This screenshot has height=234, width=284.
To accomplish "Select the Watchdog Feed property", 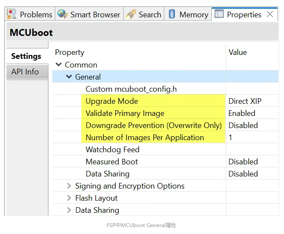I will click(x=112, y=150).
